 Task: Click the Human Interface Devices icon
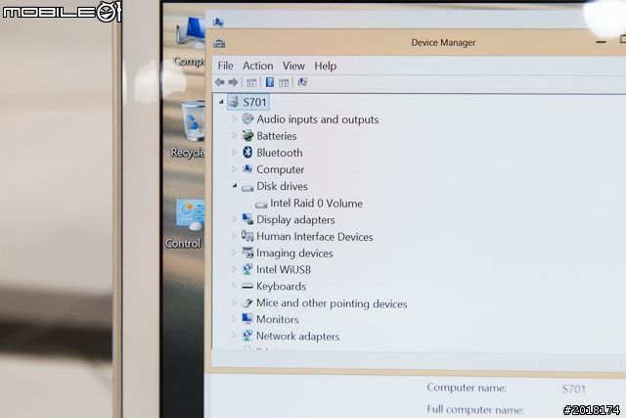click(247, 236)
